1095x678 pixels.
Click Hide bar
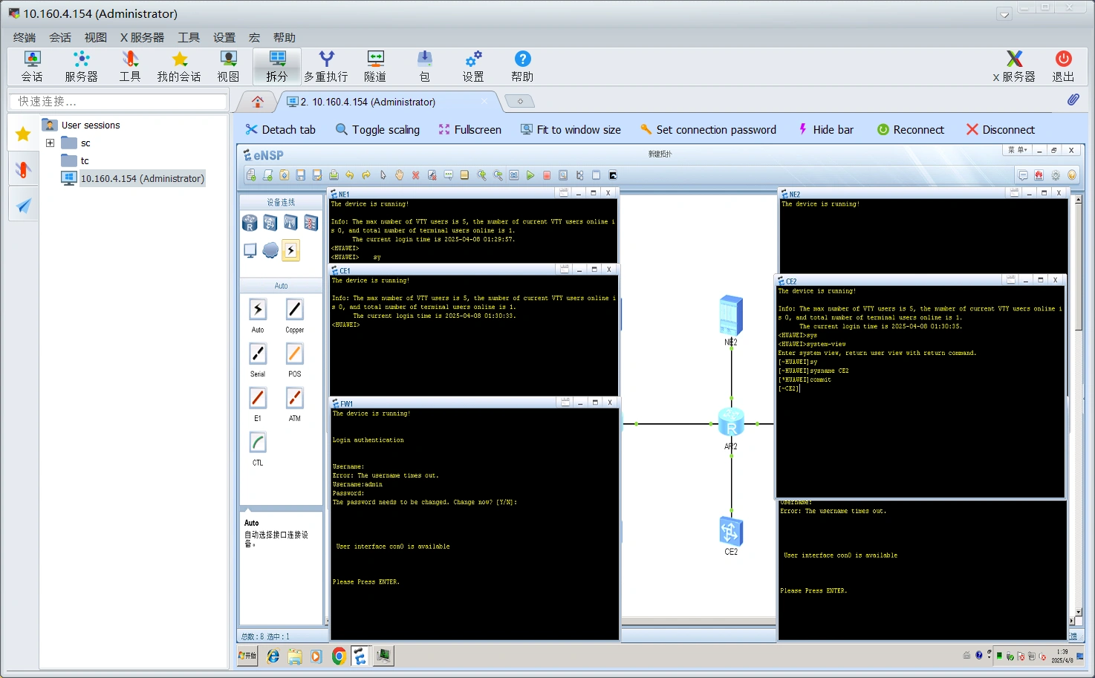point(825,129)
